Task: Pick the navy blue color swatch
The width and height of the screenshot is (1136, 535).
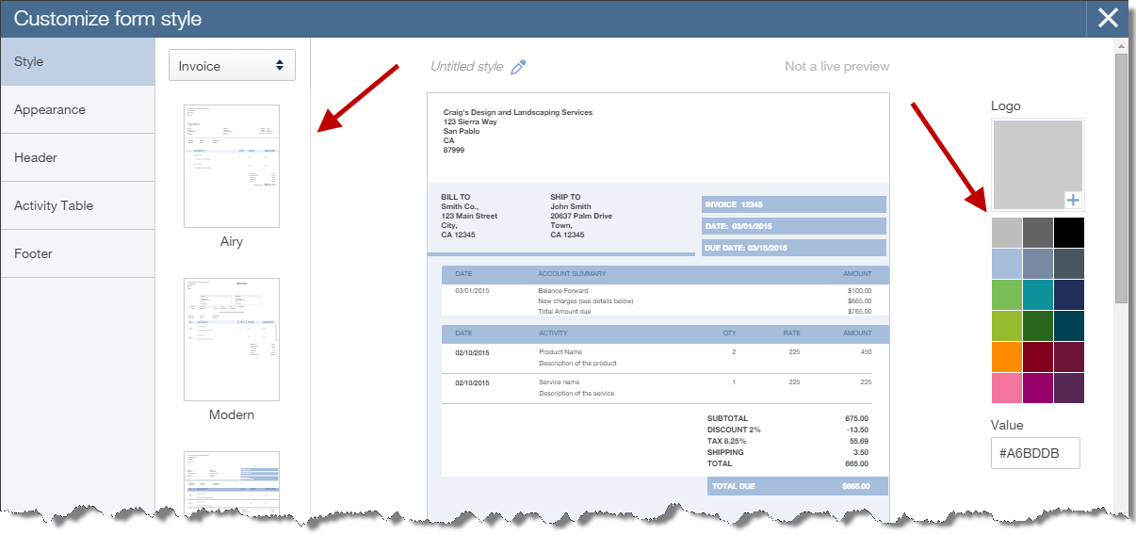Action: click(1069, 295)
